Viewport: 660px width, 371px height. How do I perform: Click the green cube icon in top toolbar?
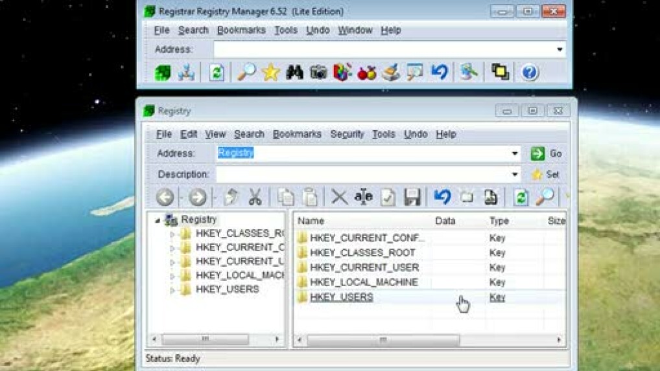pyautogui.click(x=163, y=72)
